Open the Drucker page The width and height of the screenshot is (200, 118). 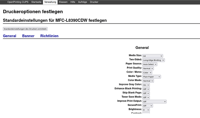coord(94,2)
